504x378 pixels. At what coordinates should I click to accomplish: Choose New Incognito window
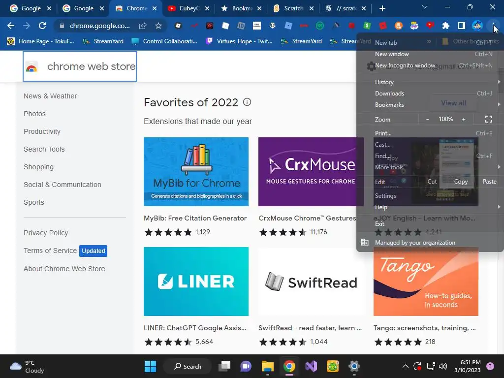coord(430,65)
